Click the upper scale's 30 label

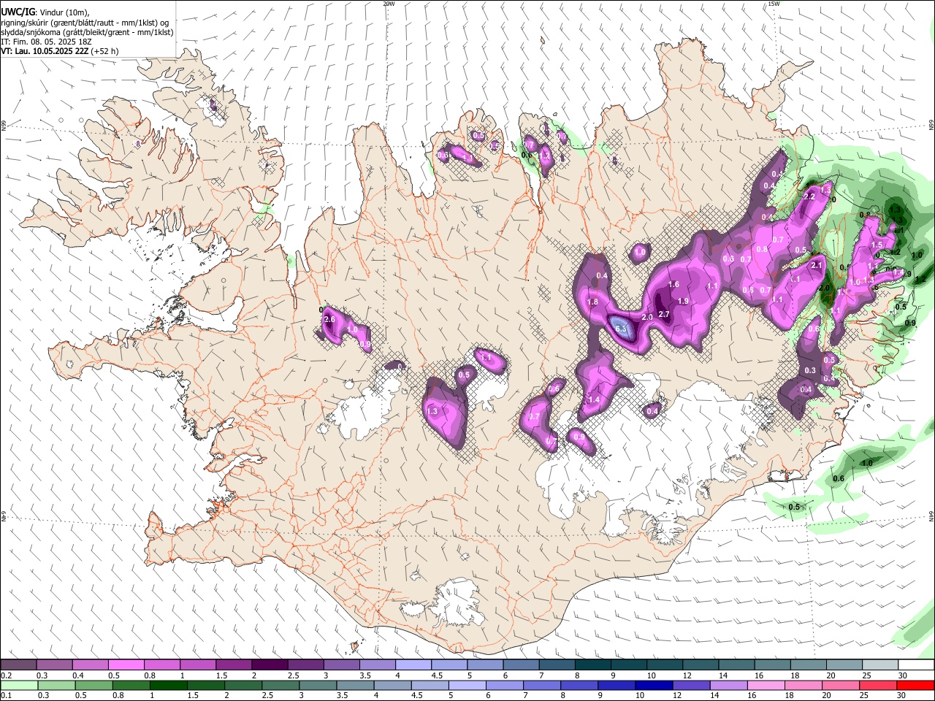click(x=903, y=675)
